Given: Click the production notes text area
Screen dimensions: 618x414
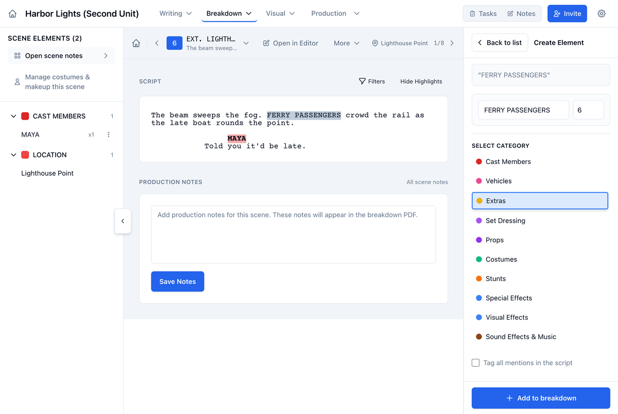Looking at the screenshot, I should [x=294, y=235].
